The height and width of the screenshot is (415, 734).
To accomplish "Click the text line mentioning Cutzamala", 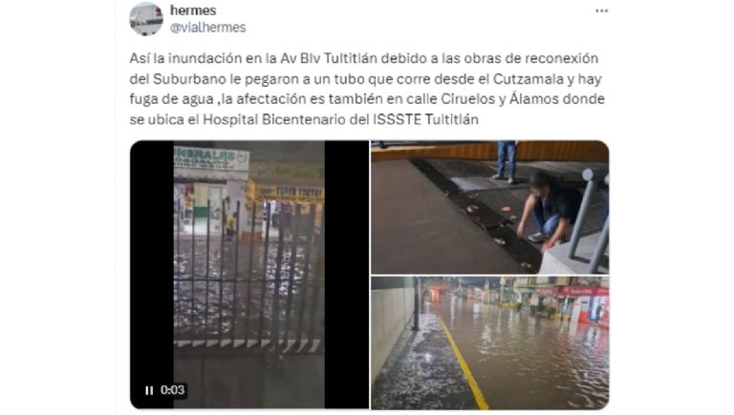I will (x=366, y=79).
